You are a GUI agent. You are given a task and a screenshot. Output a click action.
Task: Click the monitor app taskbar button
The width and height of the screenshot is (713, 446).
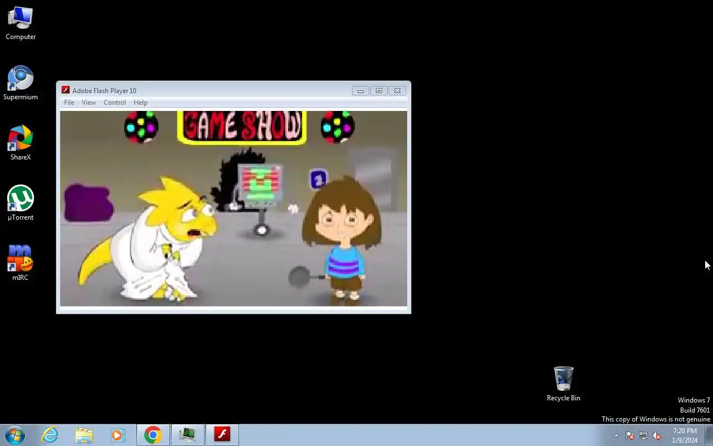[x=188, y=435]
